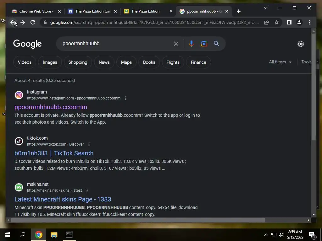This screenshot has width=322, height=241.
Task: Open notification center icon
Action: click(x=312, y=235)
